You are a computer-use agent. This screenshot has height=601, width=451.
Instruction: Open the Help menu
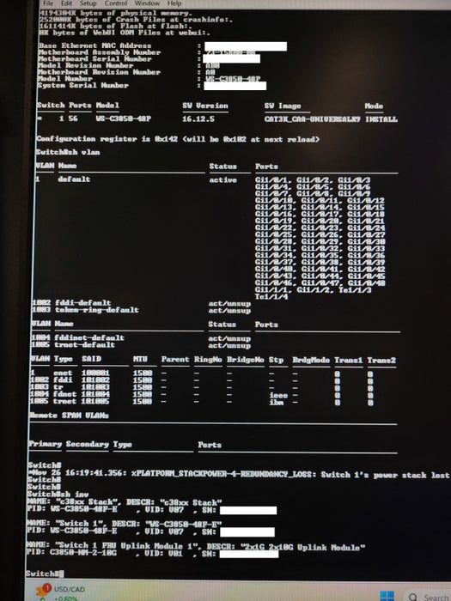(174, 3)
